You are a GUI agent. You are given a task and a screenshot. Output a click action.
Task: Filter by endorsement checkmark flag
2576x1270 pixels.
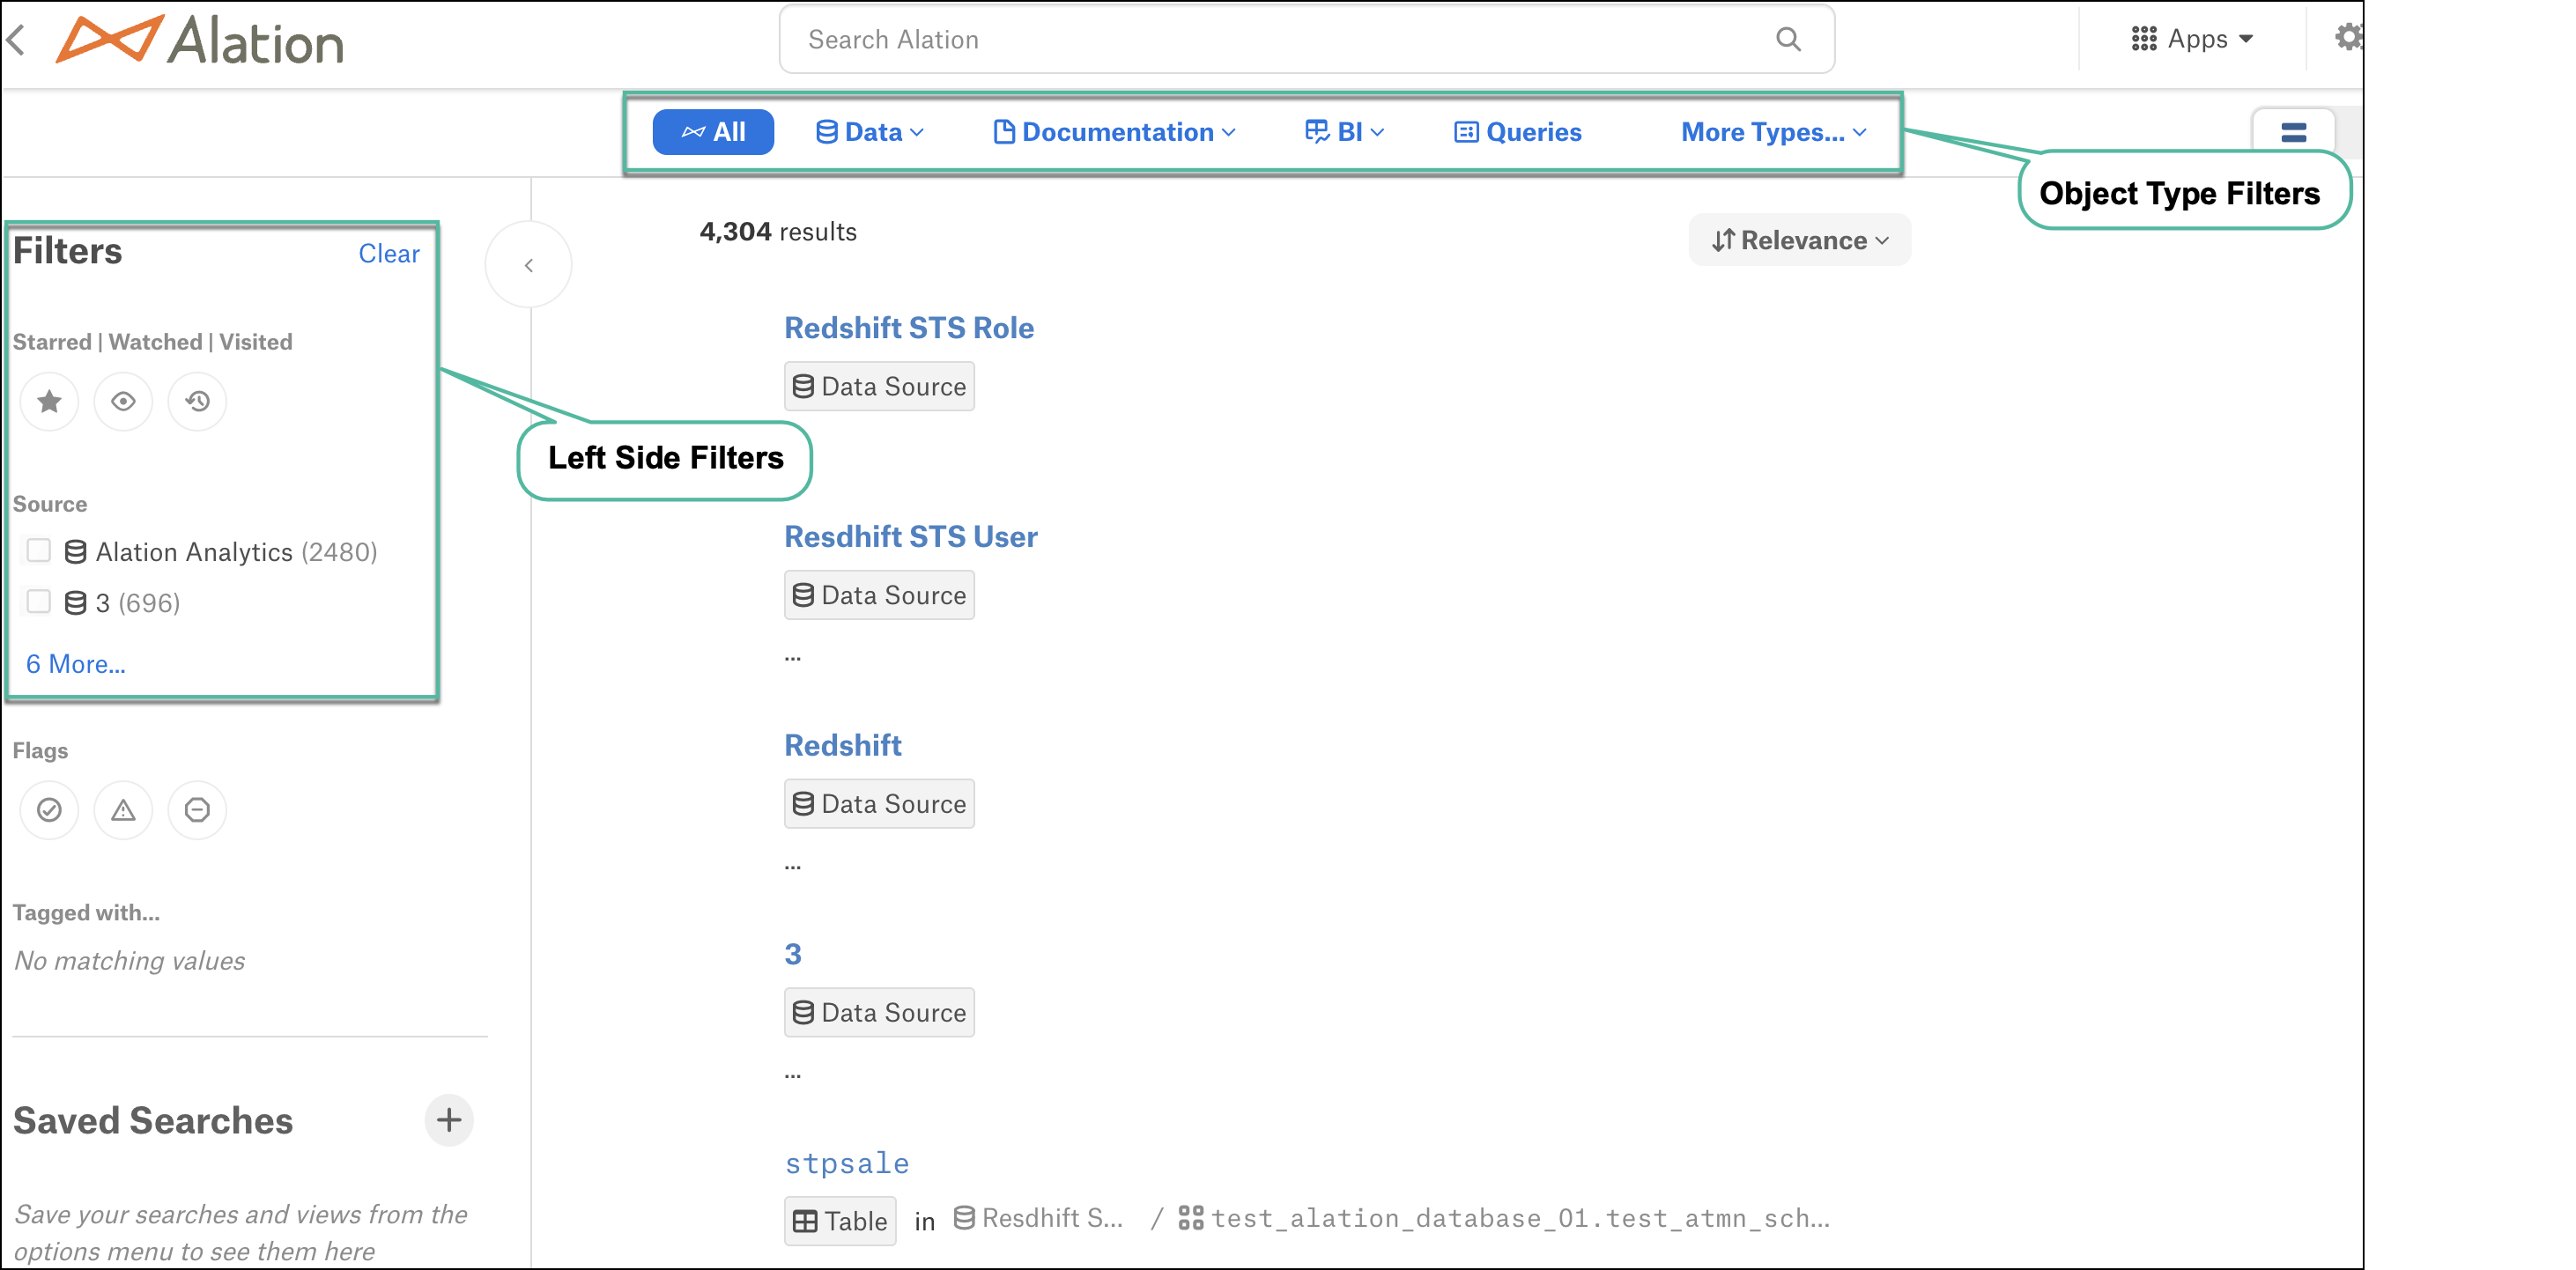[x=49, y=810]
